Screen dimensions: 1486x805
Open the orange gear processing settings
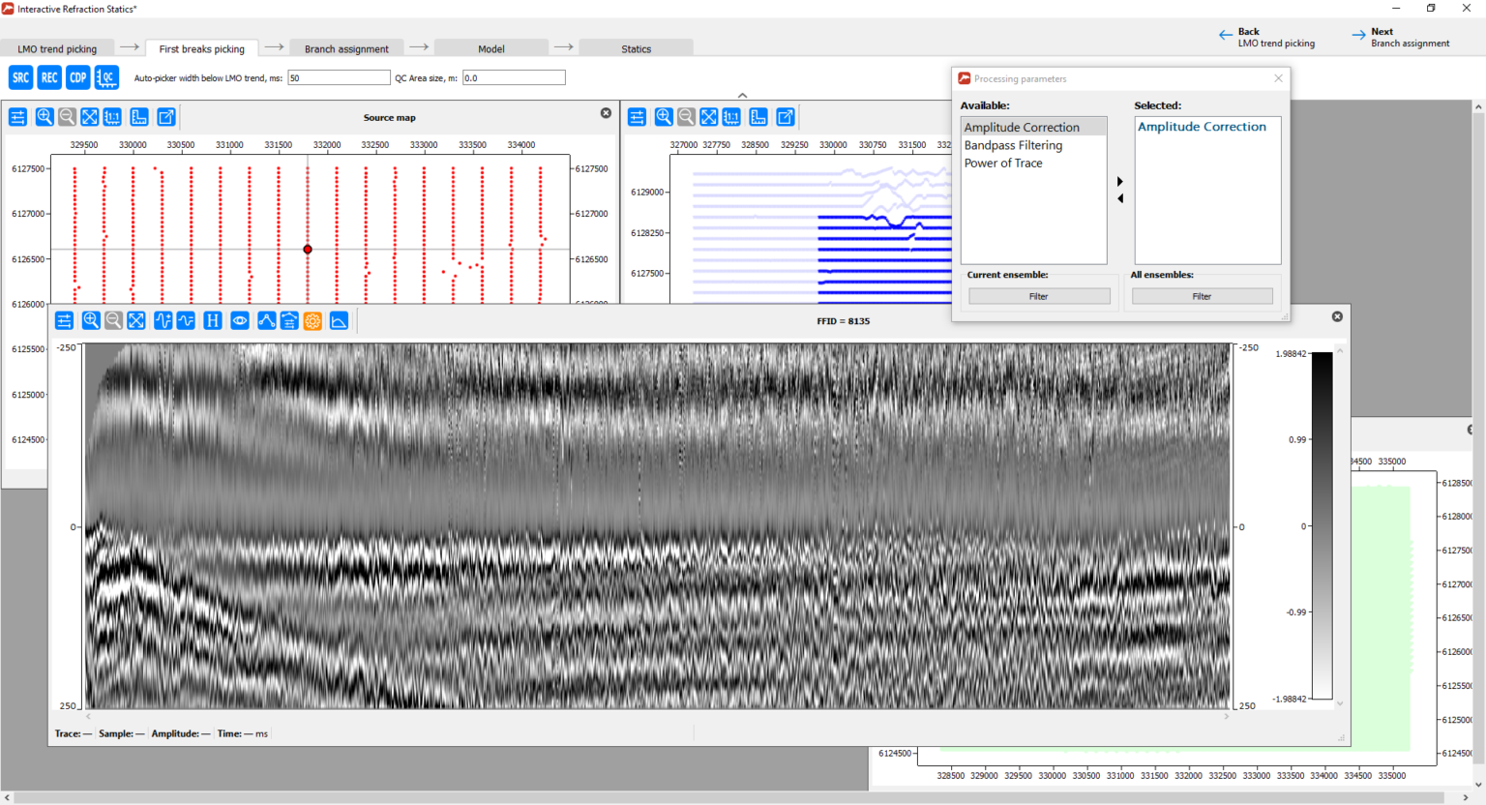point(312,320)
